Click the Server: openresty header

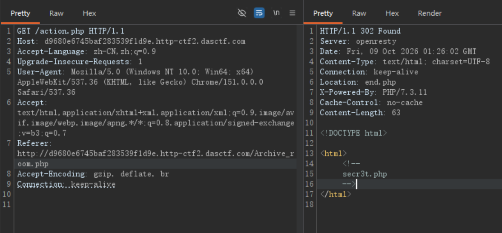(x=358, y=41)
